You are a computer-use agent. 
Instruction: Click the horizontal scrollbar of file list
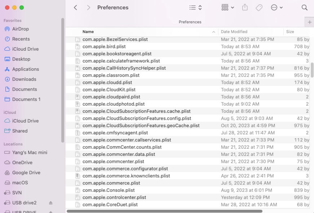click(164, 211)
